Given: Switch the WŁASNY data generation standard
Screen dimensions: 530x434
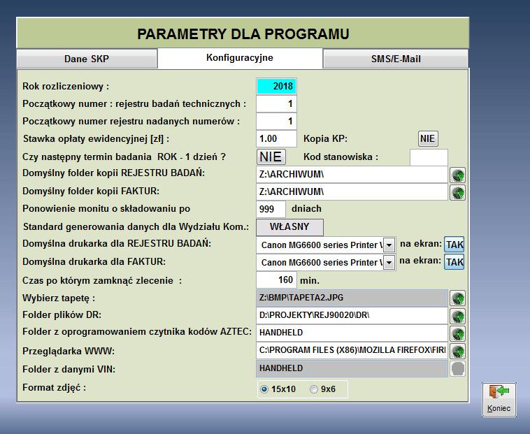Looking at the screenshot, I should click(x=289, y=227).
